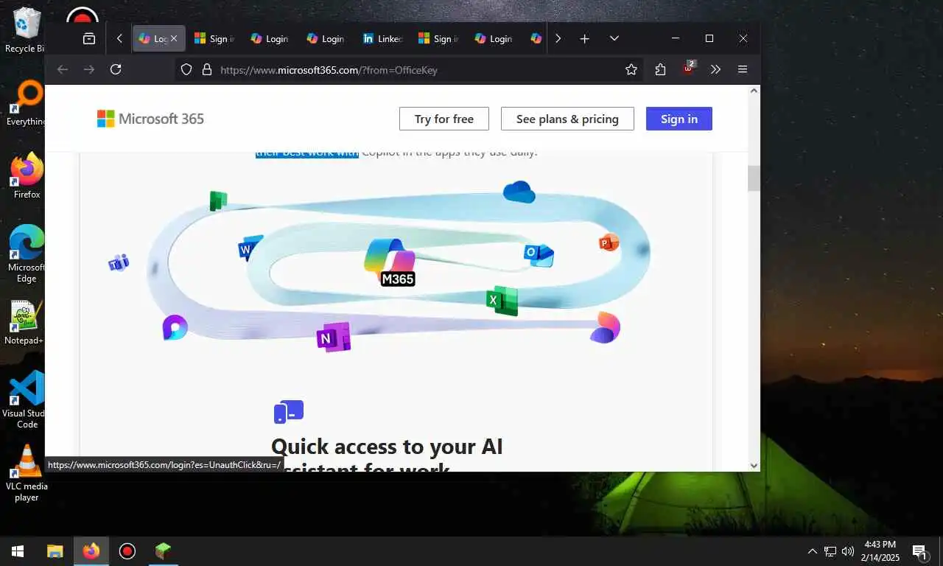Select the Firefox desktop shortcut
Viewport: 943px width, 566px height.
tap(27, 175)
